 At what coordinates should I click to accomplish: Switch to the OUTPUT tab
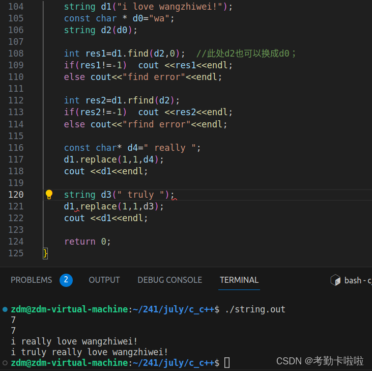coord(104,280)
